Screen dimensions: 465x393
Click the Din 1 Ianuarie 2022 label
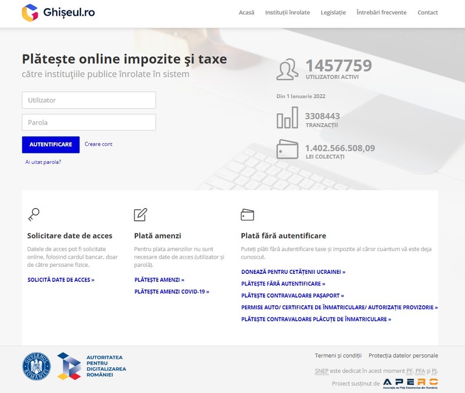301,96
